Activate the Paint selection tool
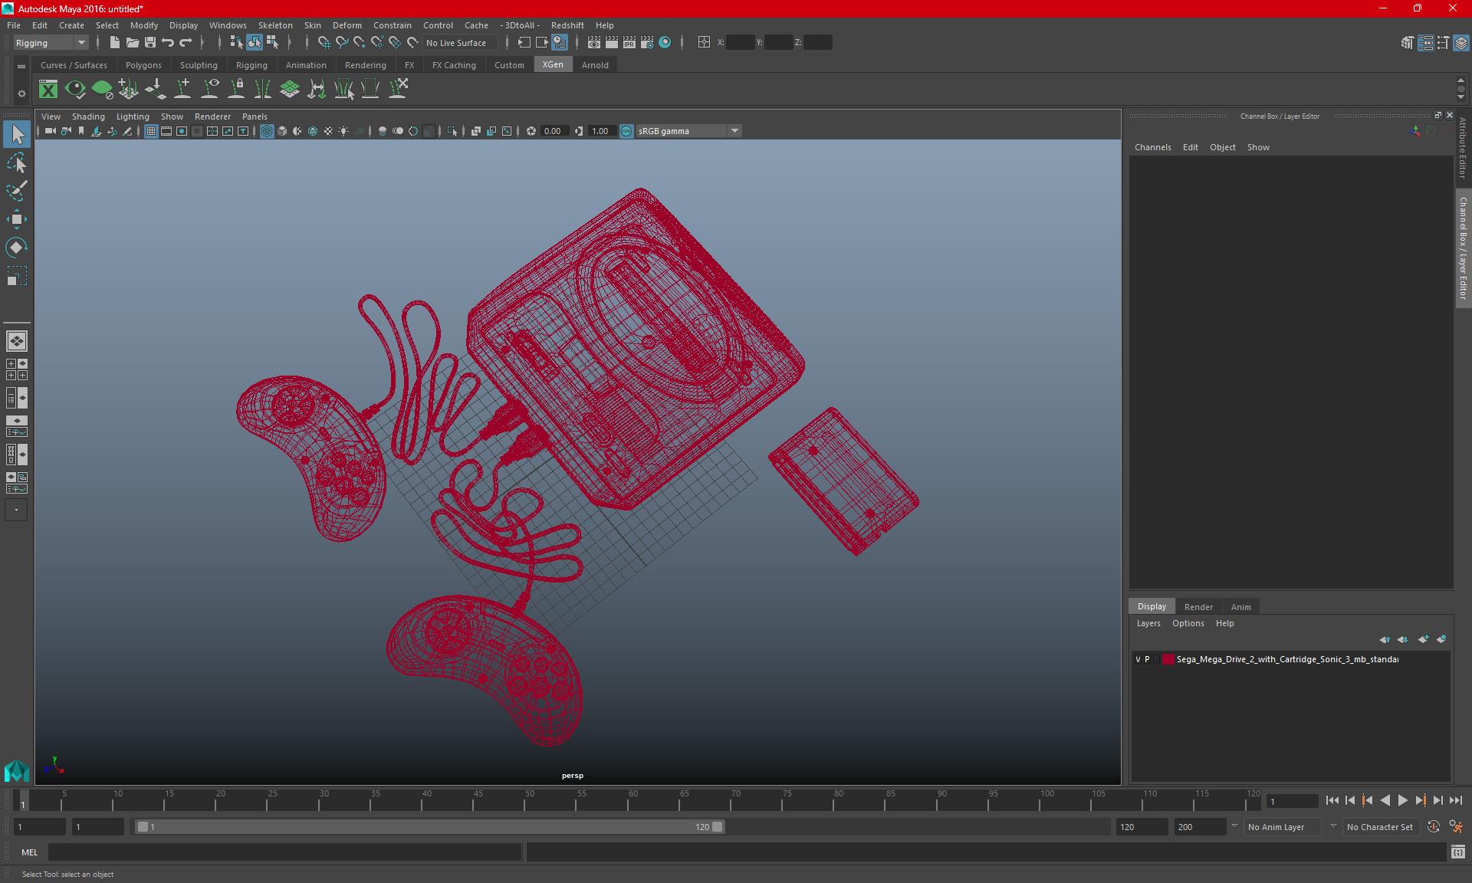Image resolution: width=1472 pixels, height=883 pixels. 17,191
